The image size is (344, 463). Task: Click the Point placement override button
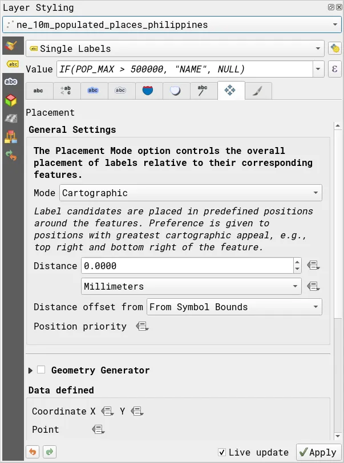point(98,429)
